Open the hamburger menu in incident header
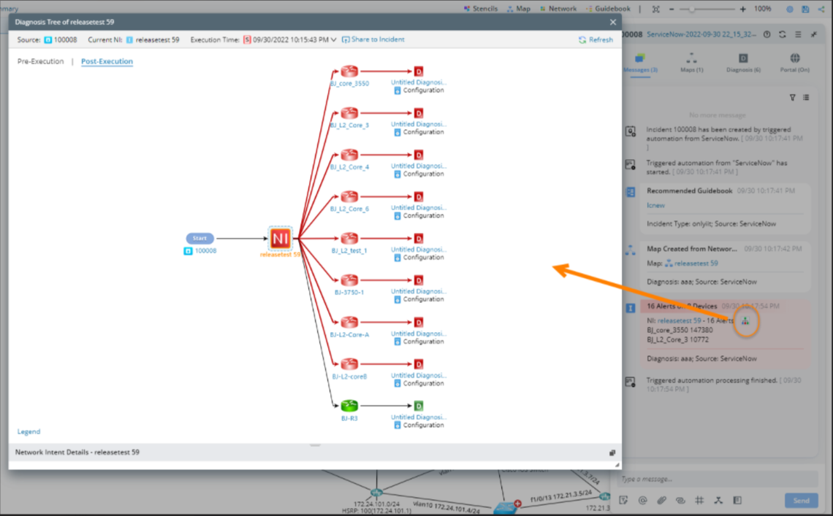Screen dimensions: 833x516 [798, 34]
